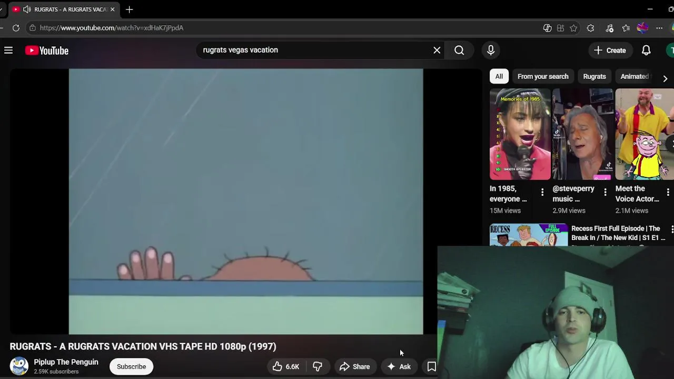Open the browser three-dot settings menu
Image resolution: width=674 pixels, height=379 pixels.
pyautogui.click(x=659, y=28)
